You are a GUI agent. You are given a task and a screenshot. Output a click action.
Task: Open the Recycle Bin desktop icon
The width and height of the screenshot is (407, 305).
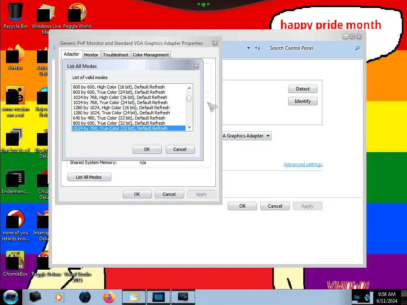16,15
